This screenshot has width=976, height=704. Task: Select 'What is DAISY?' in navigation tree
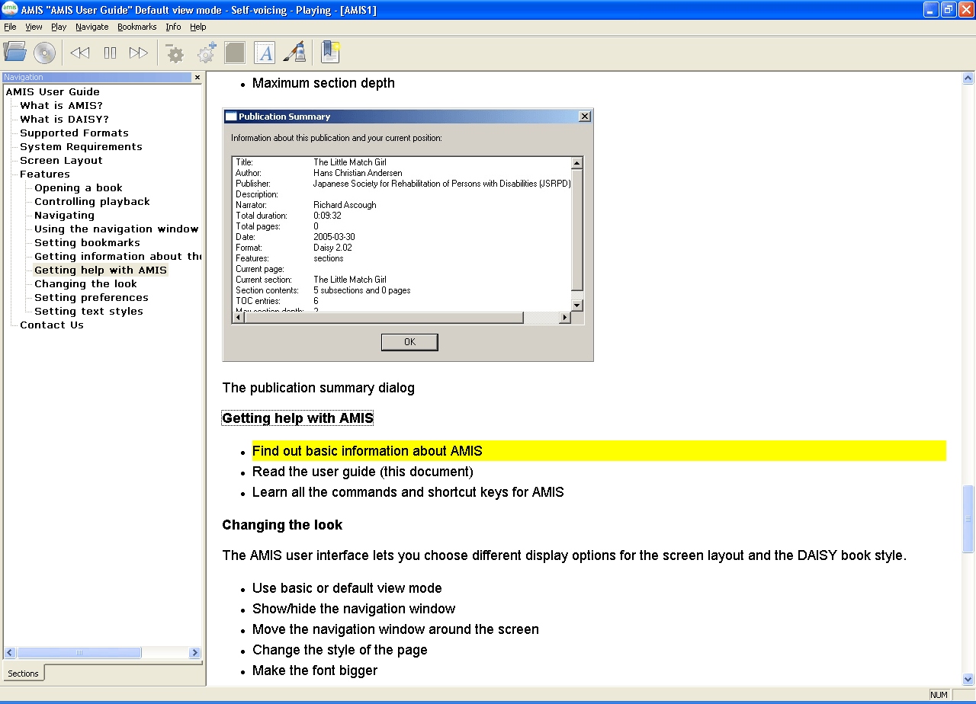[x=64, y=119]
